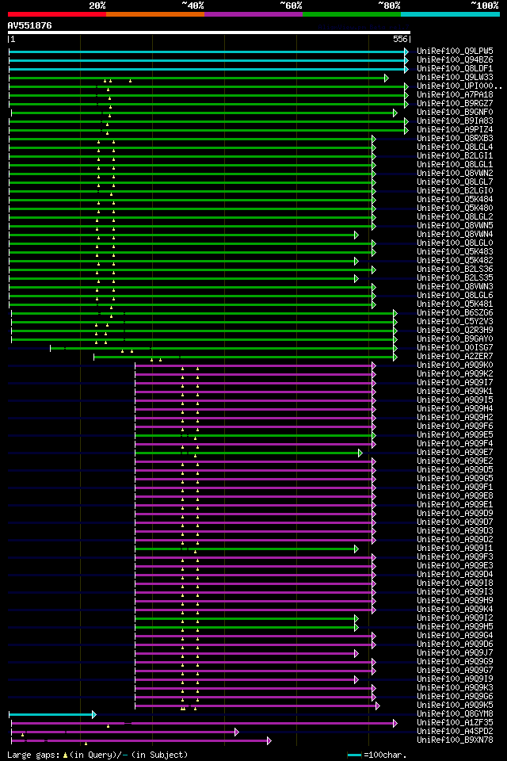Viewport: 507px width, 761px height.
Task: Select hit label UniRef100_A9Q9E5
Action: (x=455, y=435)
